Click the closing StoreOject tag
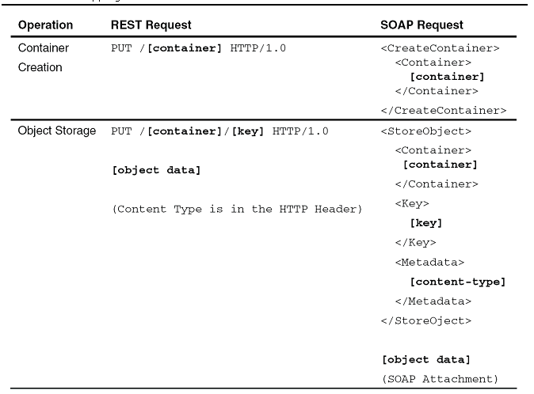Screen dimensions: 534x394 tap(426, 320)
